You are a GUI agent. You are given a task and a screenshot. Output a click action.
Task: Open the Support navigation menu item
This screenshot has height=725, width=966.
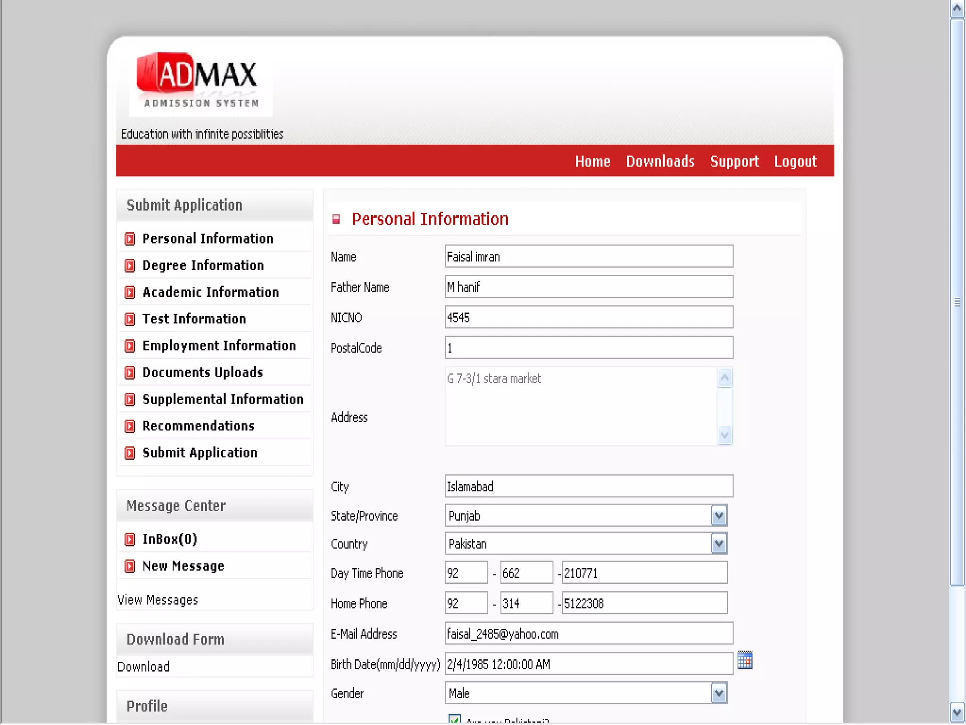point(734,161)
